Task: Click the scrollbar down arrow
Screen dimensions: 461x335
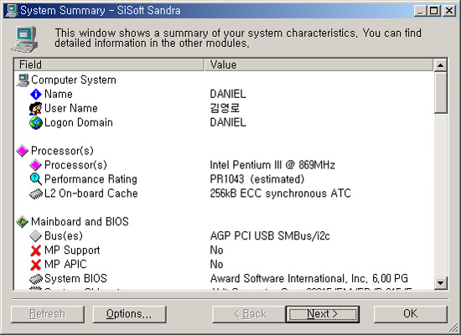Action: pyautogui.click(x=440, y=283)
